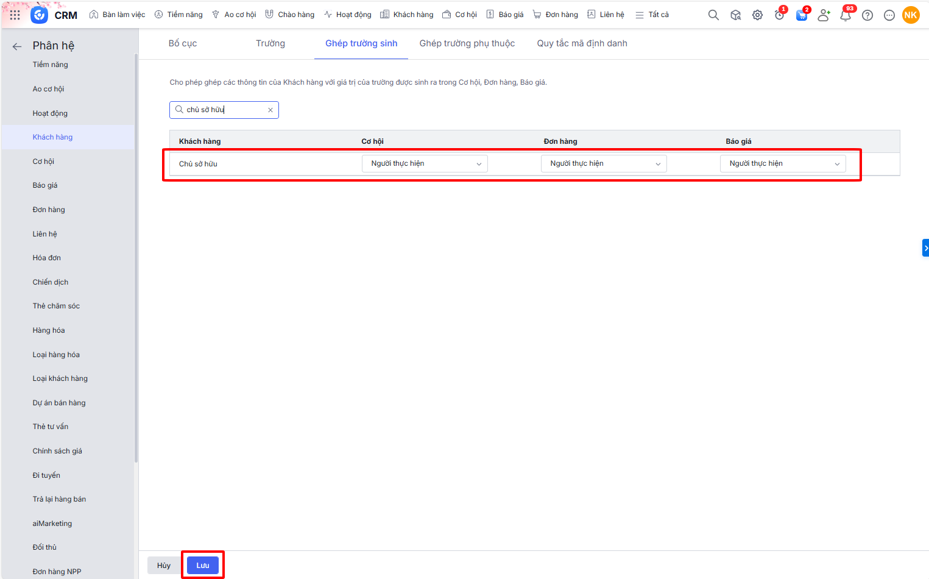
Task: Select Chiến dịch in the sidebar
Action: point(51,282)
